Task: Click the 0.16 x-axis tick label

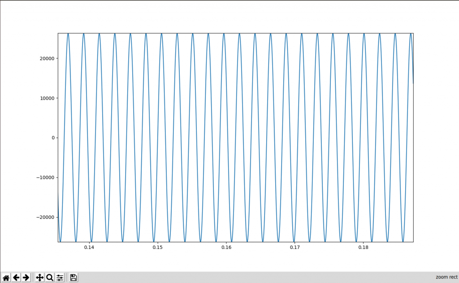Action: click(x=226, y=247)
